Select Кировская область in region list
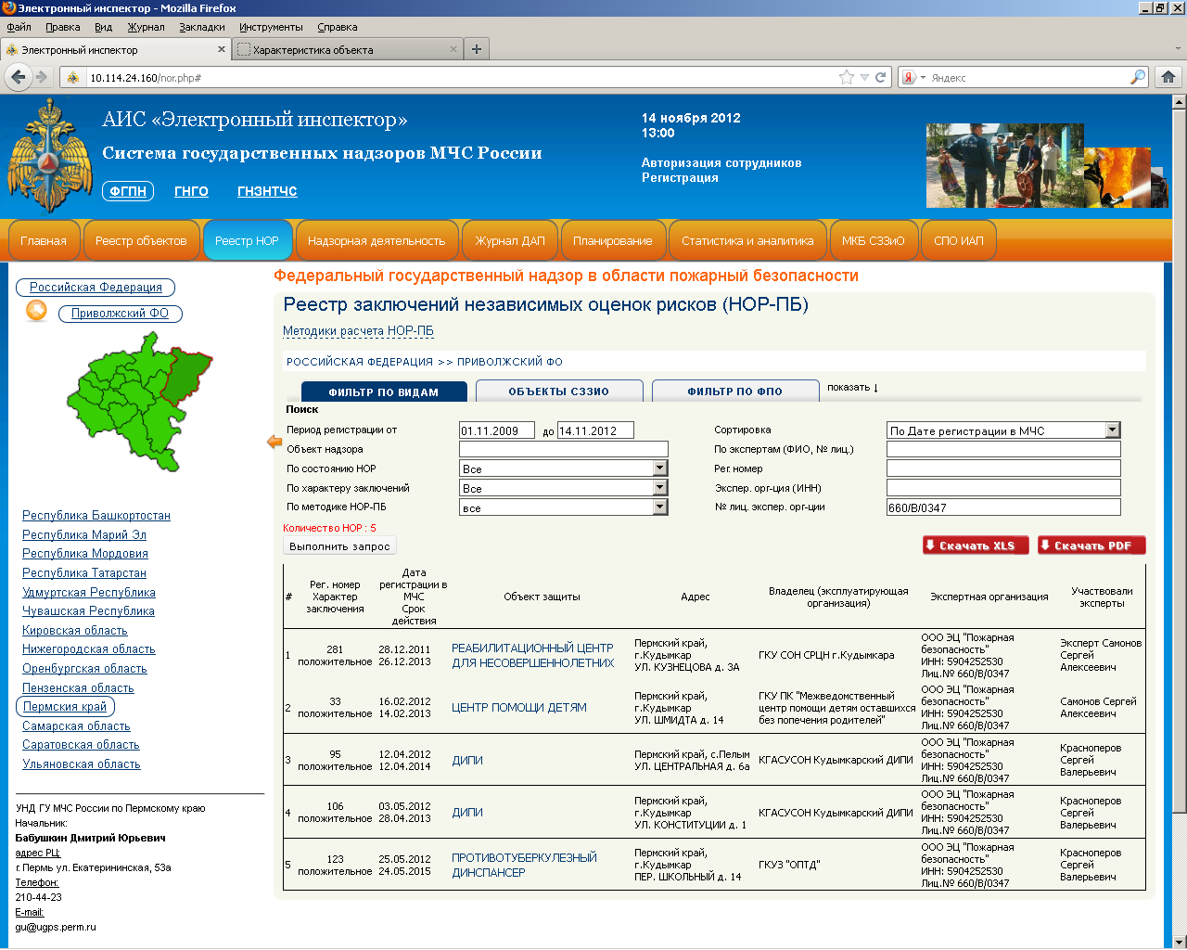 75,631
